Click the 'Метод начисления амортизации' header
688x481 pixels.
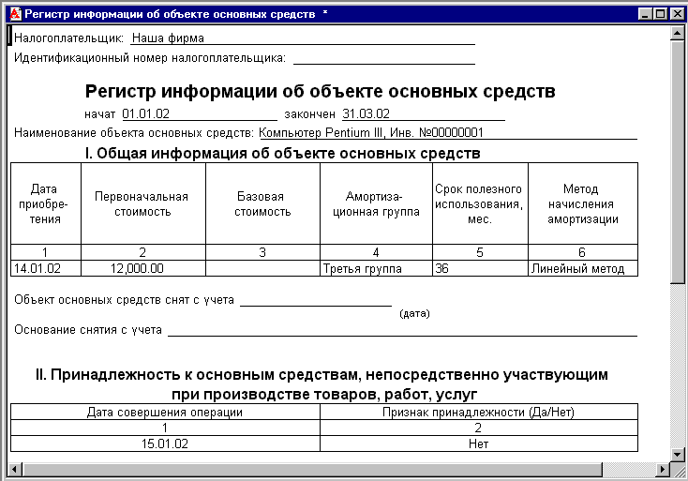coord(583,203)
